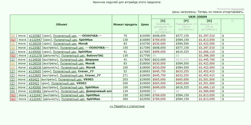The width and height of the screenshot is (251, 125).
Task: Sort by the Цена column header
Action: coord(145,25)
